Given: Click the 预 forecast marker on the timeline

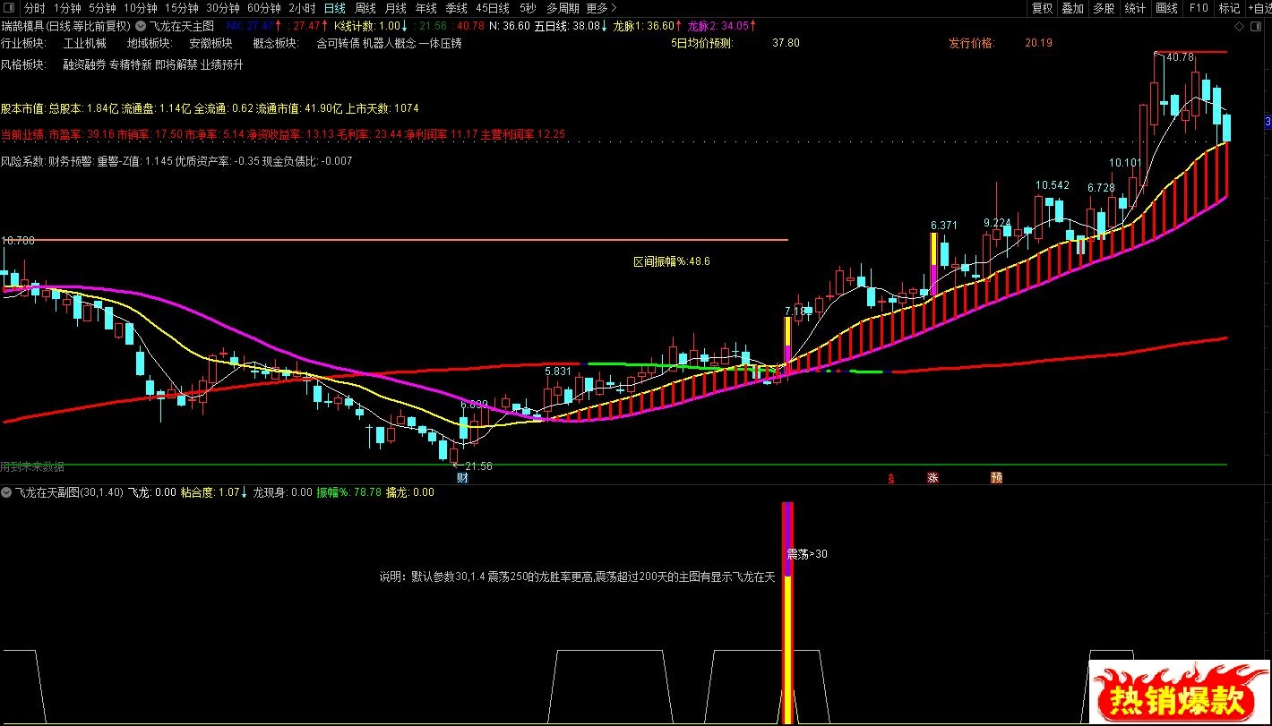Looking at the screenshot, I should tap(996, 478).
